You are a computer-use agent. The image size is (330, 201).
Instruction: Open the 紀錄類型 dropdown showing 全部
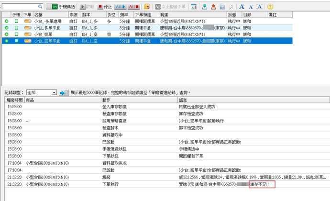(42, 92)
